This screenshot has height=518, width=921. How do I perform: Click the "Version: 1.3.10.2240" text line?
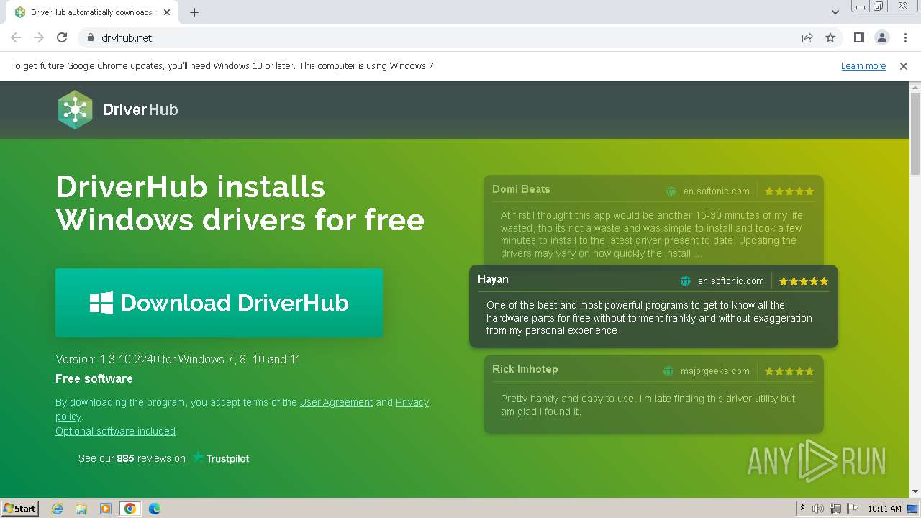point(178,359)
